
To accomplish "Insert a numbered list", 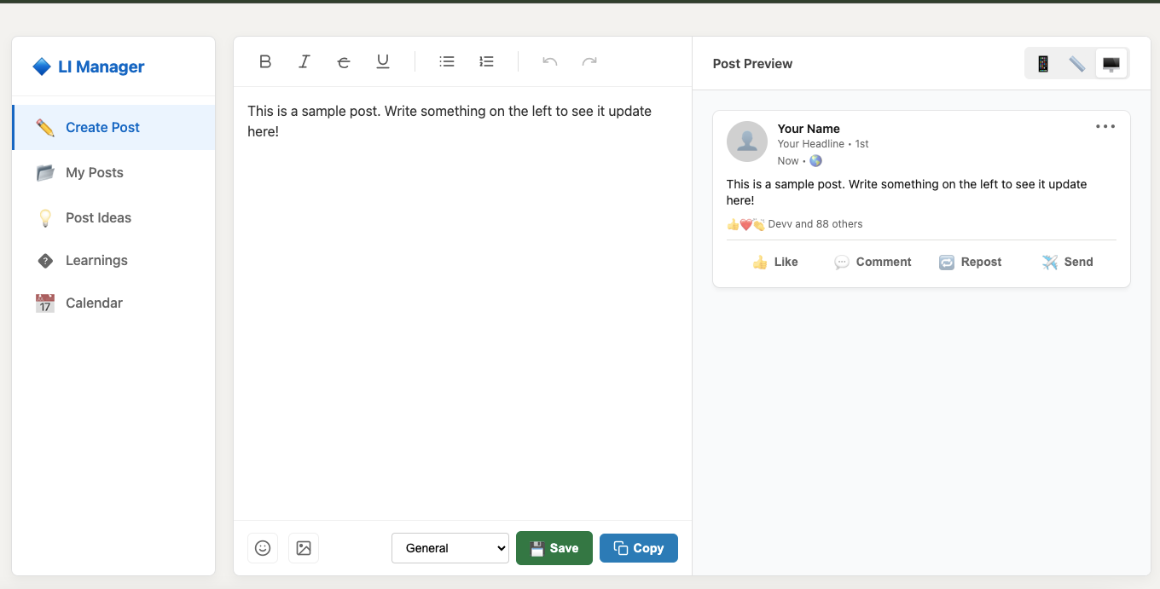I will tap(486, 61).
